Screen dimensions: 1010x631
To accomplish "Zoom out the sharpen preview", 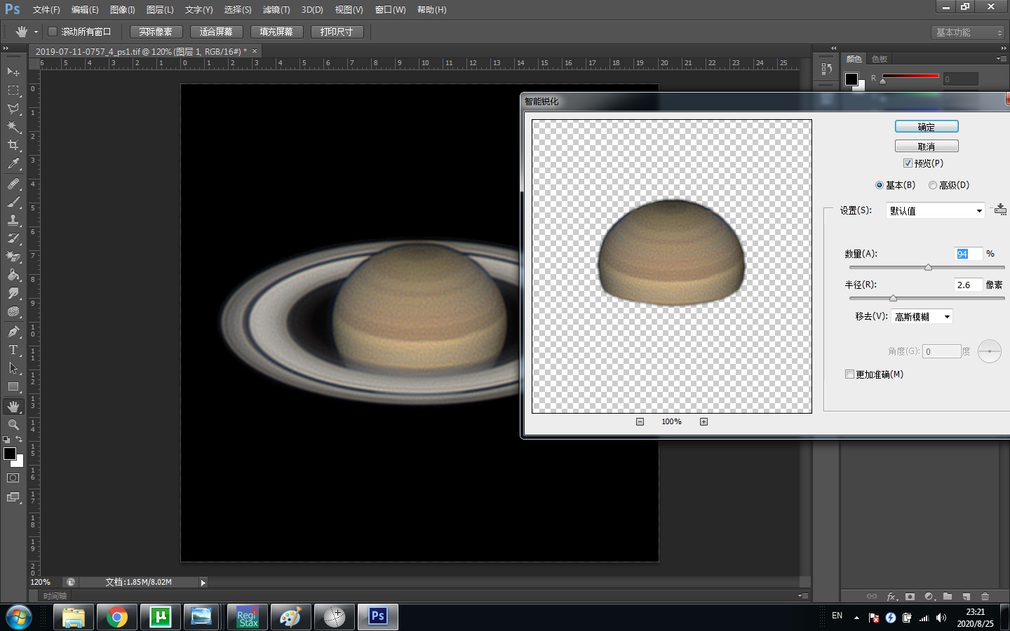I will [640, 421].
